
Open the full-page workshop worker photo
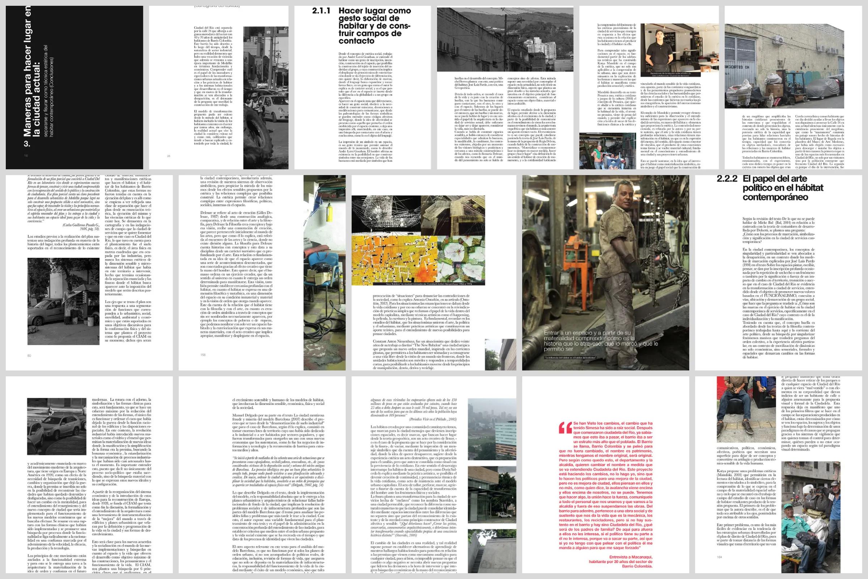[x=605, y=272]
